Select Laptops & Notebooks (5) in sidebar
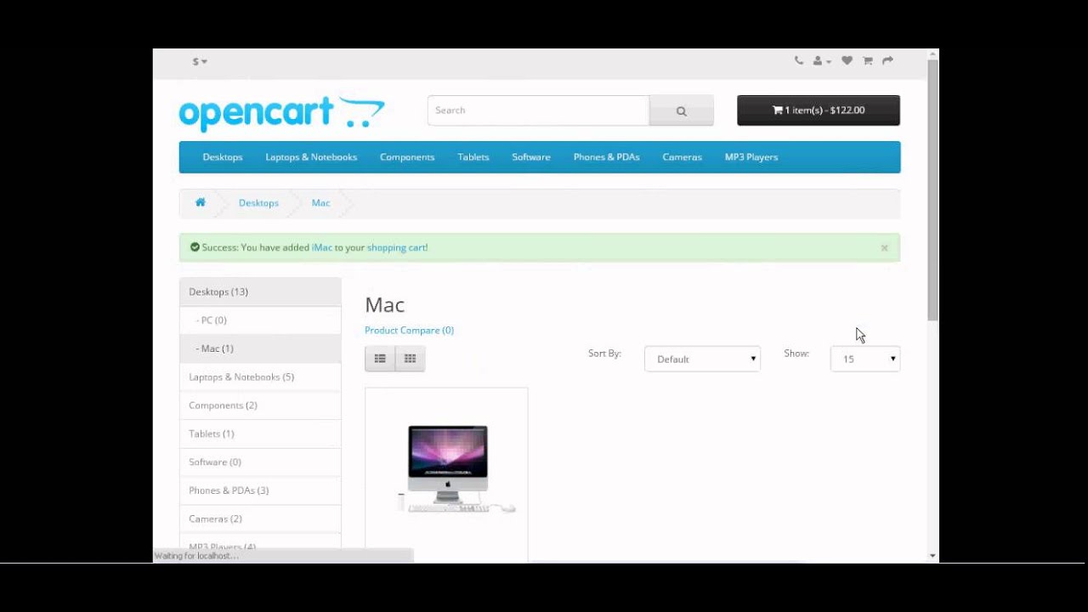Image resolution: width=1088 pixels, height=612 pixels. coord(260,377)
